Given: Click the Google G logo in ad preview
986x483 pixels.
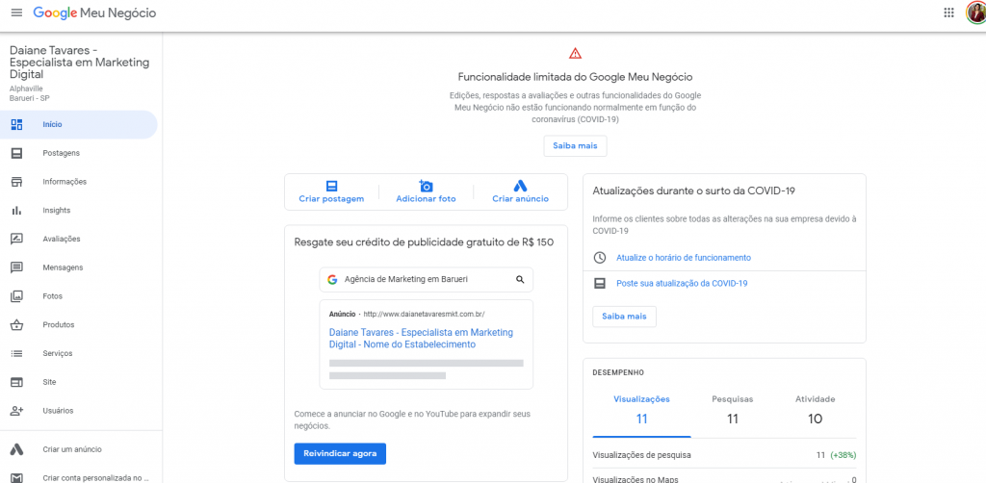Looking at the screenshot, I should point(332,279).
